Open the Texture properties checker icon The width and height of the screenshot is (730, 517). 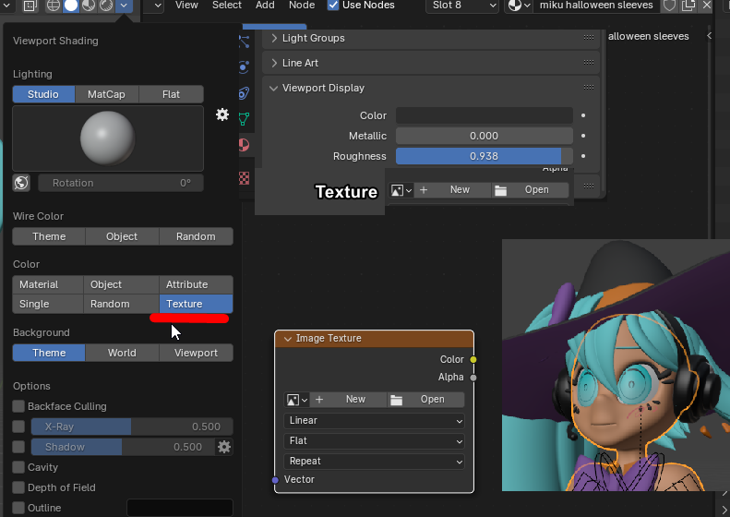click(x=244, y=178)
